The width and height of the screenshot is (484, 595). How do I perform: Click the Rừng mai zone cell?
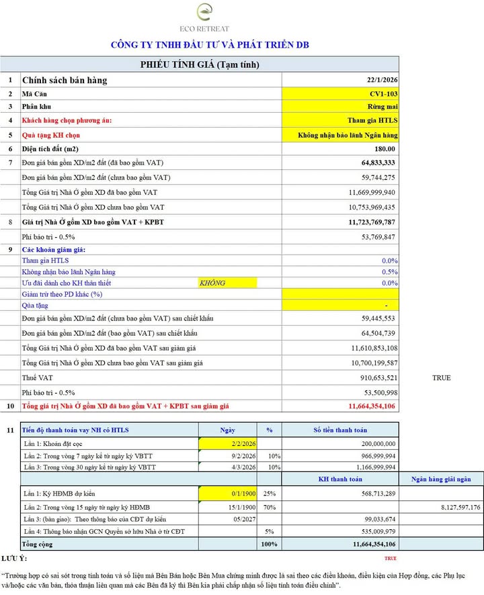click(341, 107)
